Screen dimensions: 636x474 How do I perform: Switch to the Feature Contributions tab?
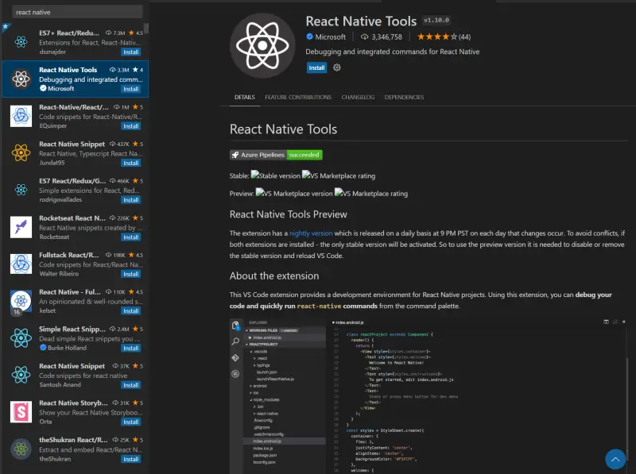point(298,97)
